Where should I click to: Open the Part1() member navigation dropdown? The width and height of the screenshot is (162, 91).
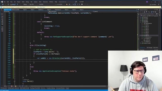(x=115, y=12)
